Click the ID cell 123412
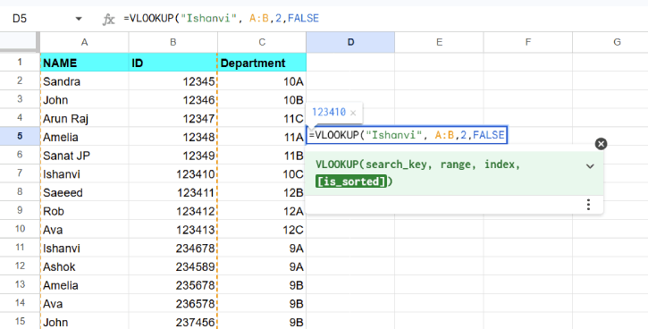The image size is (648, 329). pos(173,211)
